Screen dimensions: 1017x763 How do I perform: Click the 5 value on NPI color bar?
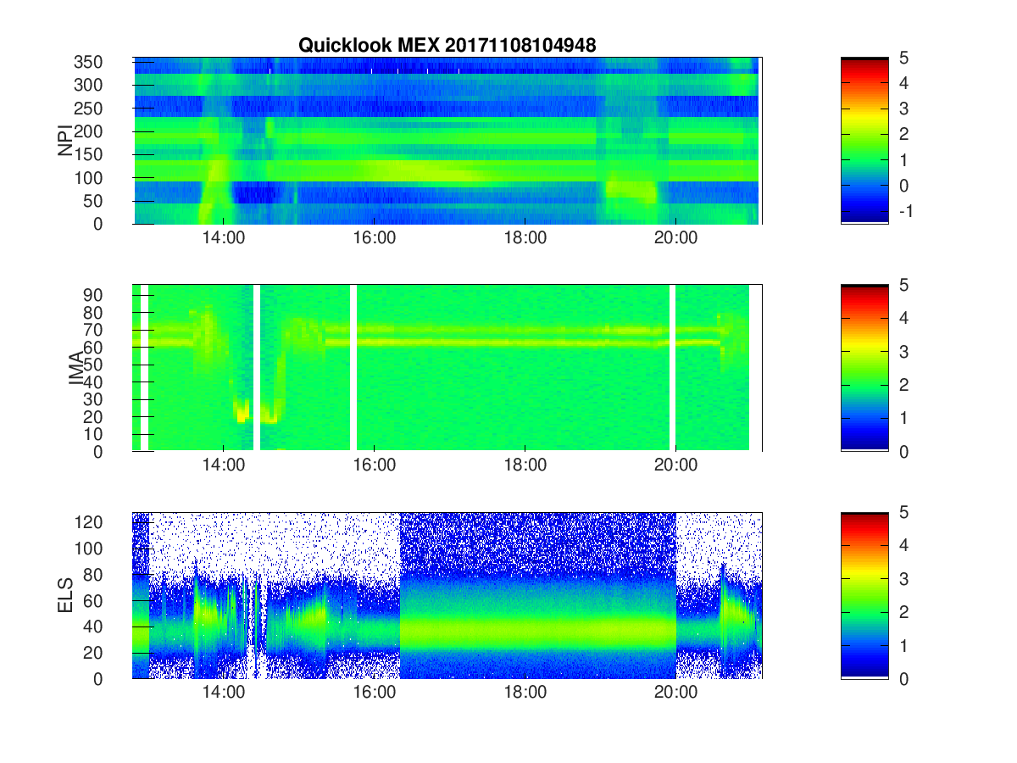904,58
